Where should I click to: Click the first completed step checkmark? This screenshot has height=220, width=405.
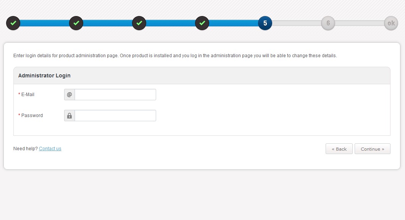click(x=13, y=23)
